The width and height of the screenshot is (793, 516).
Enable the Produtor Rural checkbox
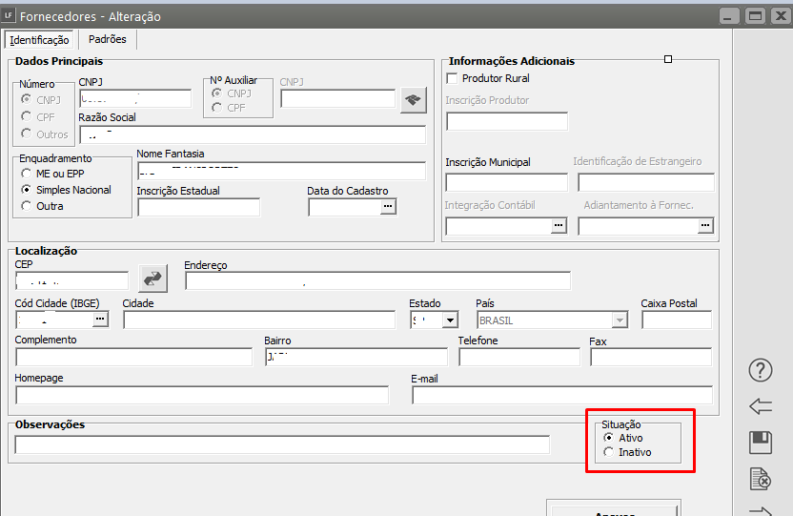[x=453, y=78]
